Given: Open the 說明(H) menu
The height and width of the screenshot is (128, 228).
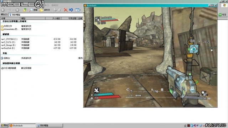Looking at the screenshot, I should (x=55, y=5).
